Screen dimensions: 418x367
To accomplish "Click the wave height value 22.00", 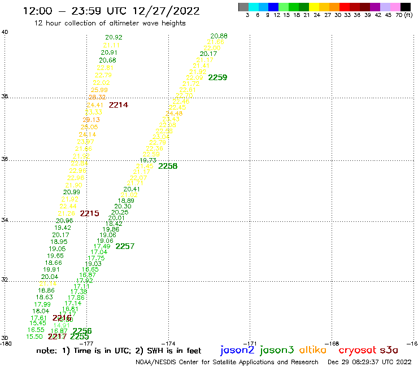I will 212,48.
